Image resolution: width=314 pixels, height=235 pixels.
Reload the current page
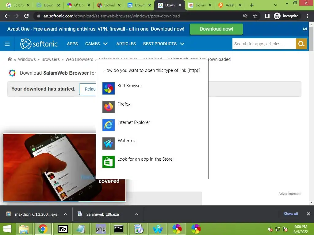click(x=26, y=16)
